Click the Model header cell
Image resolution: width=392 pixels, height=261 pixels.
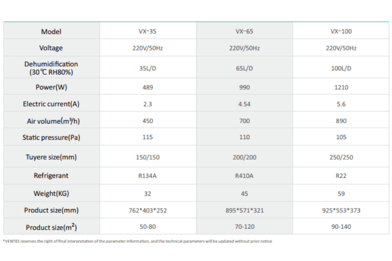tap(51, 31)
